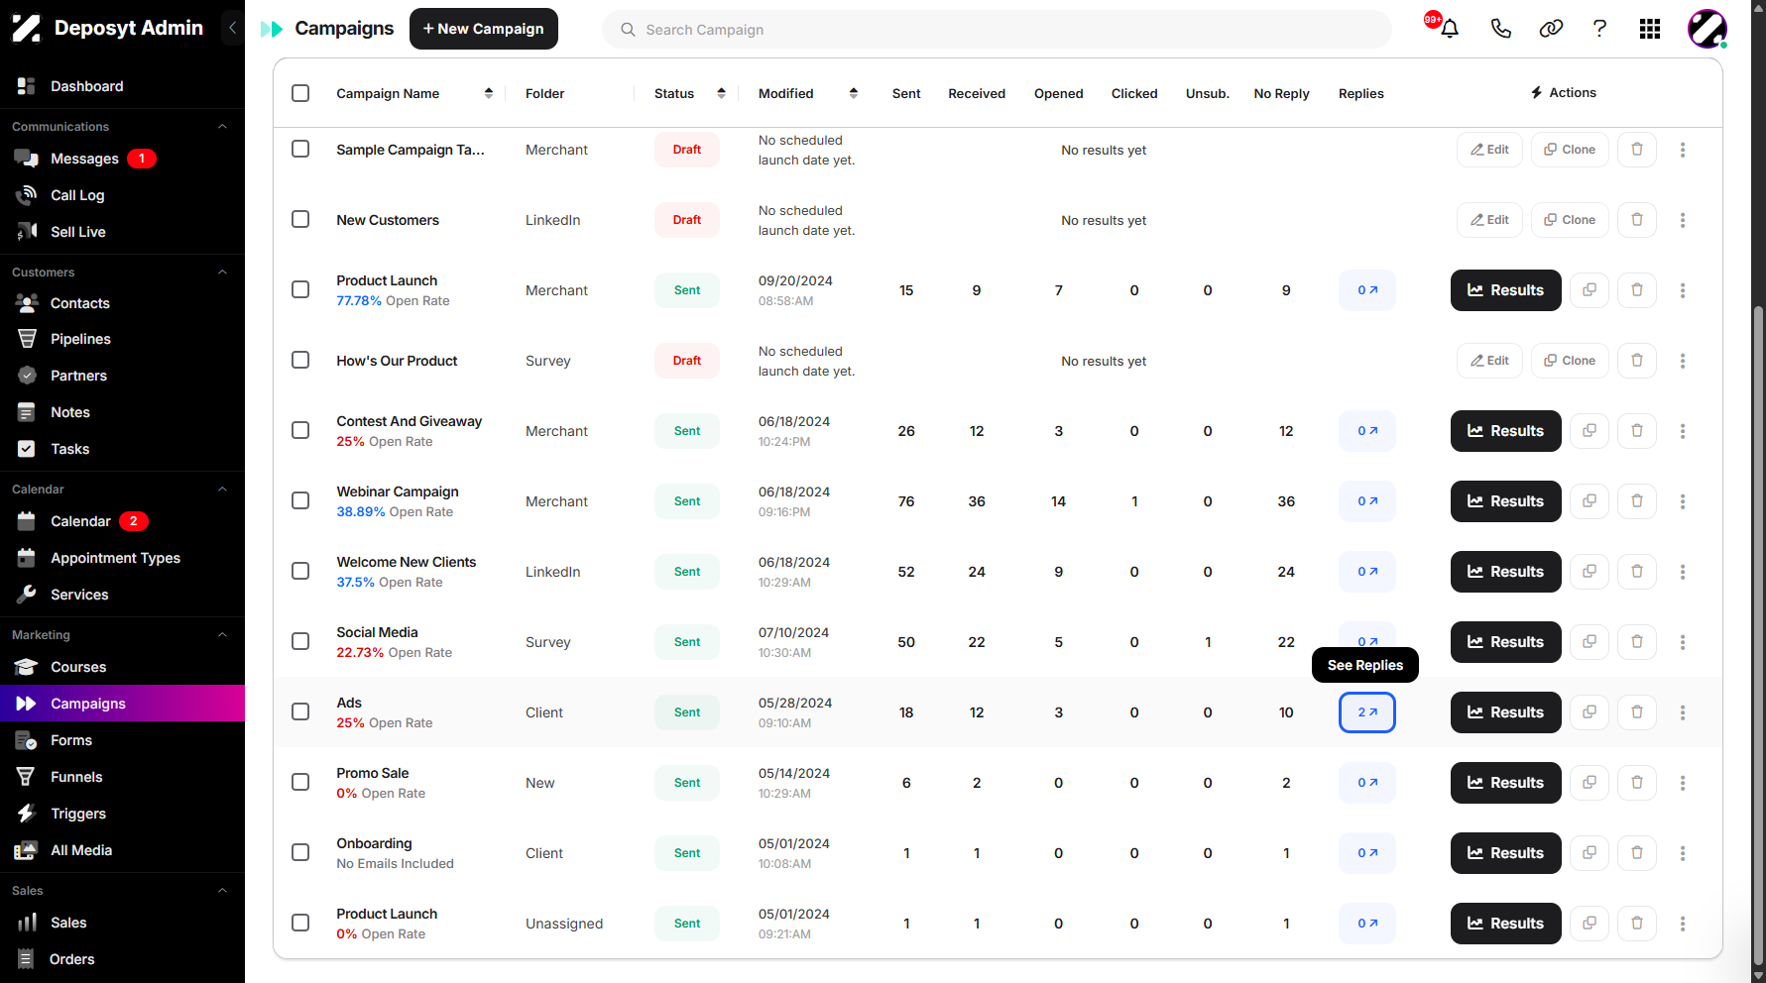Open more options for New Customers row
Image resolution: width=1766 pixels, height=983 pixels.
[1683, 220]
